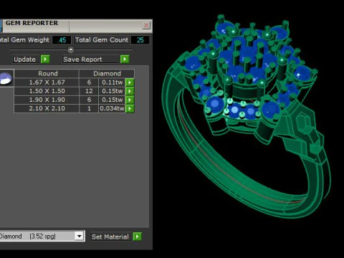Click the green arrow in the 1.50 X 1.50 row
The image size is (344, 258).
[130, 91]
